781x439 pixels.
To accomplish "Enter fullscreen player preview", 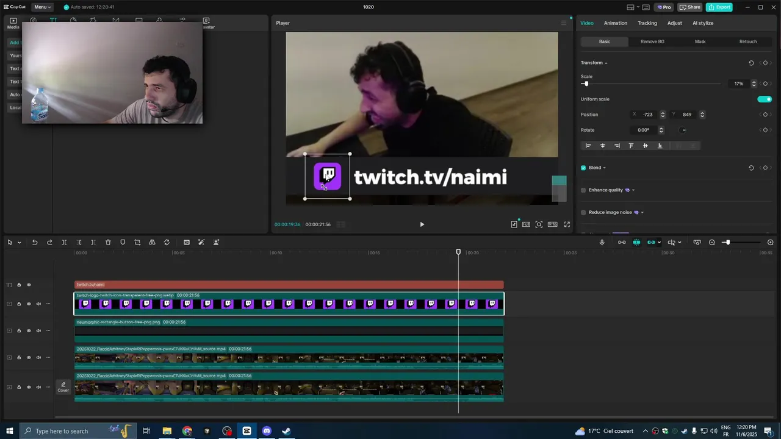I will (567, 224).
